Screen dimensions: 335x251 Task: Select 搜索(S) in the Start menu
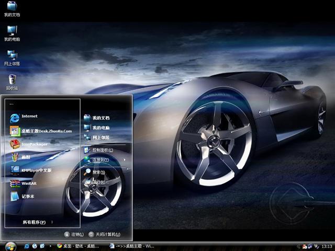[98, 172]
